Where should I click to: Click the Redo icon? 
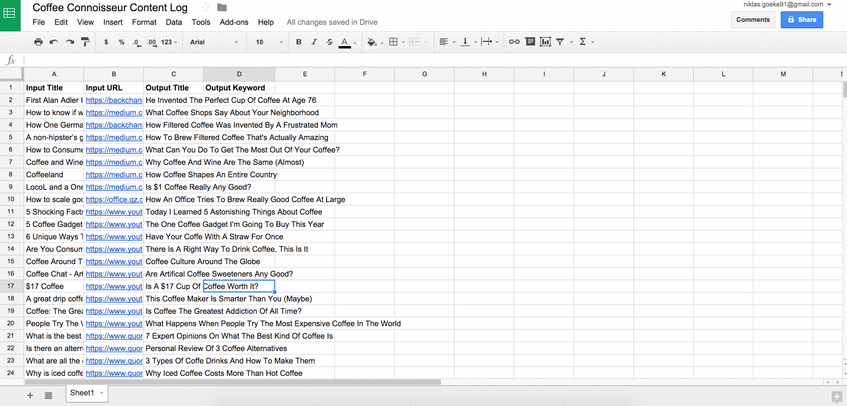pos(69,41)
